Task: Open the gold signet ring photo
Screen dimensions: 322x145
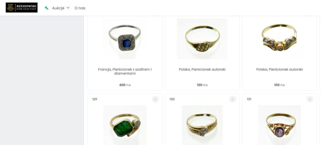Action: point(202,39)
